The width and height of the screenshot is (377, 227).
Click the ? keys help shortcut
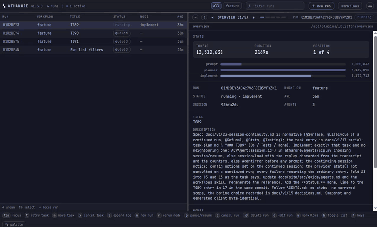358,215
